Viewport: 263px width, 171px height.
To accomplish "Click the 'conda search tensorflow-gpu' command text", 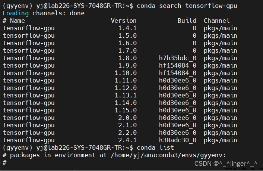I will click(x=187, y=6).
